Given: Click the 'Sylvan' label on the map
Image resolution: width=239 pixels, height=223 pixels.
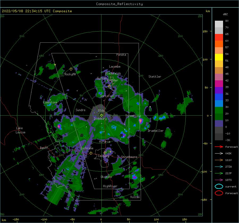Looking at the screenshot, I should pos(102,78).
